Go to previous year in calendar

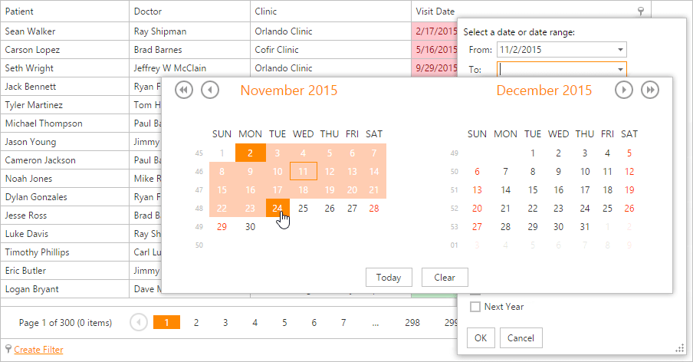click(184, 90)
